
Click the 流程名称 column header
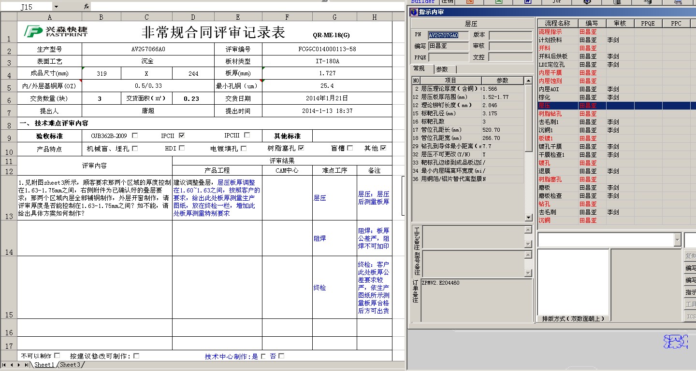(557, 23)
